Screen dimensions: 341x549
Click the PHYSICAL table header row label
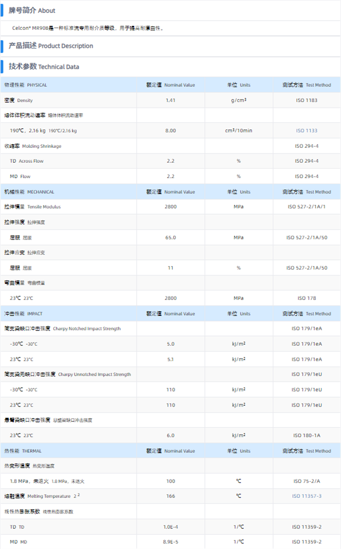point(26,85)
